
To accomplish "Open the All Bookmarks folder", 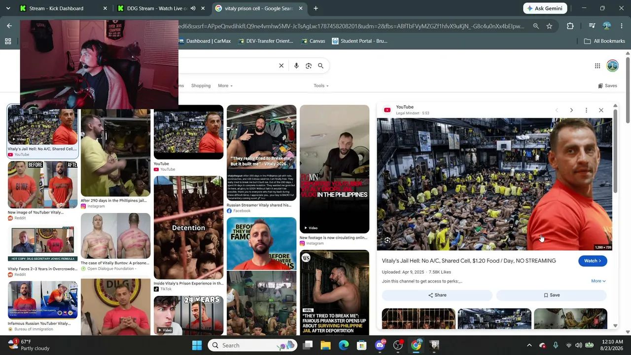I will coord(604,41).
